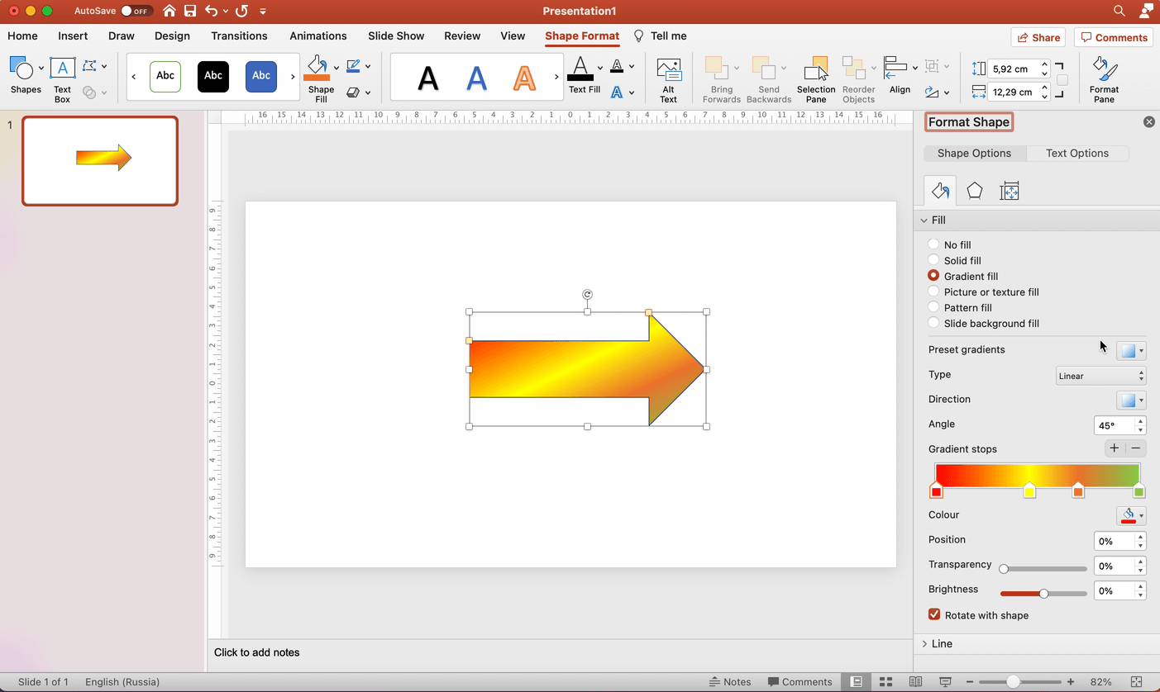This screenshot has width=1160, height=692.
Task: Go to the Animations tab
Action: 318,36
